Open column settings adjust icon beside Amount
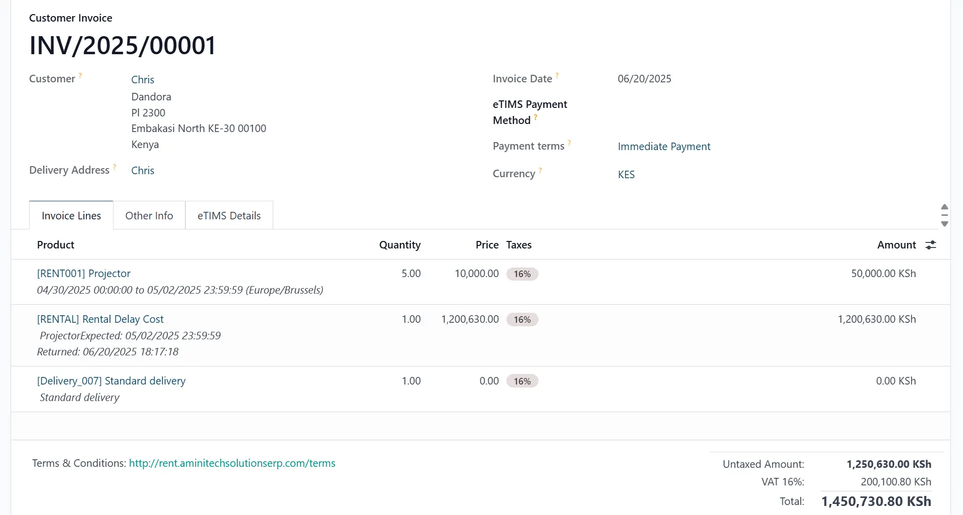The image size is (963, 515). (x=930, y=245)
